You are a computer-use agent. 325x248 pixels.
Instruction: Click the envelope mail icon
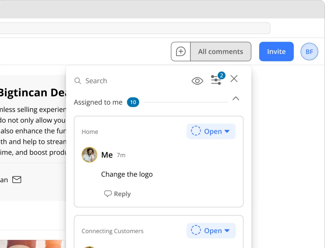point(17,179)
